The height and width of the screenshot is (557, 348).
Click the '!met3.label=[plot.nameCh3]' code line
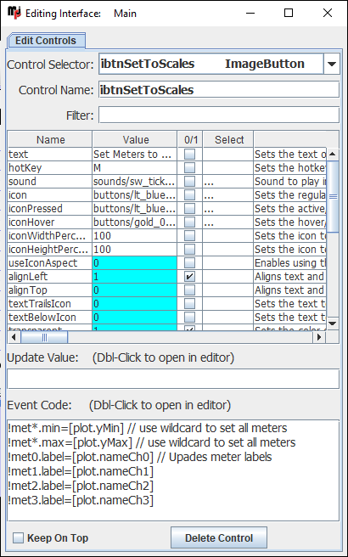click(x=81, y=500)
